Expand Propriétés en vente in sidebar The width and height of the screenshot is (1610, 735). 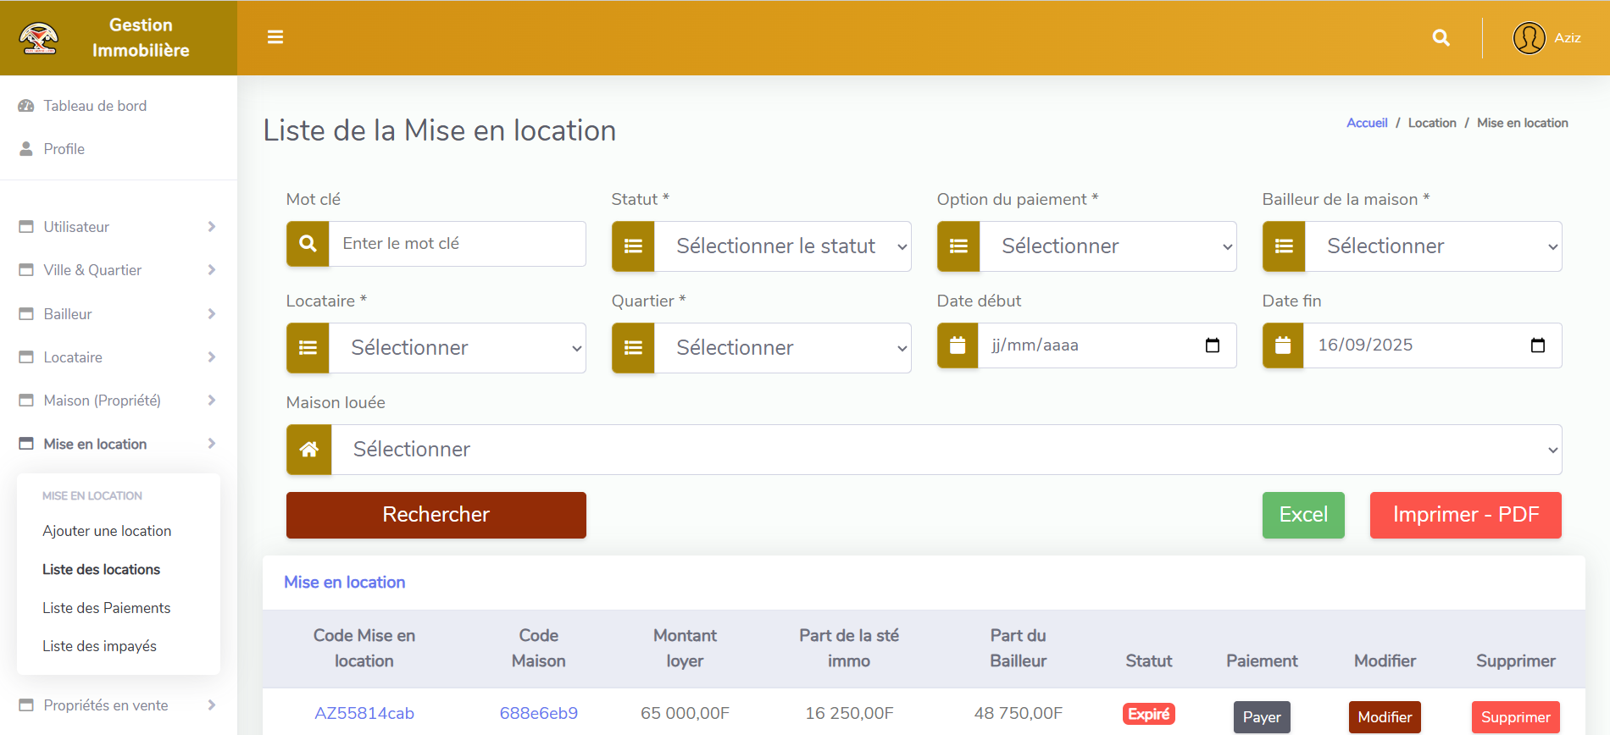tap(117, 705)
